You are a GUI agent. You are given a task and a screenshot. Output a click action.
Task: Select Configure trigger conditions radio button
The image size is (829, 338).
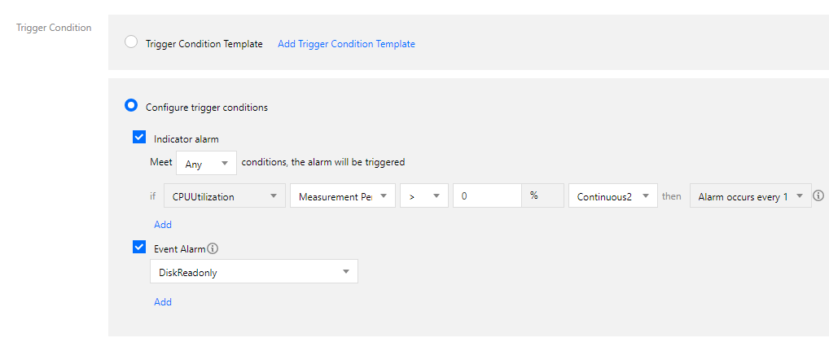[x=131, y=105]
